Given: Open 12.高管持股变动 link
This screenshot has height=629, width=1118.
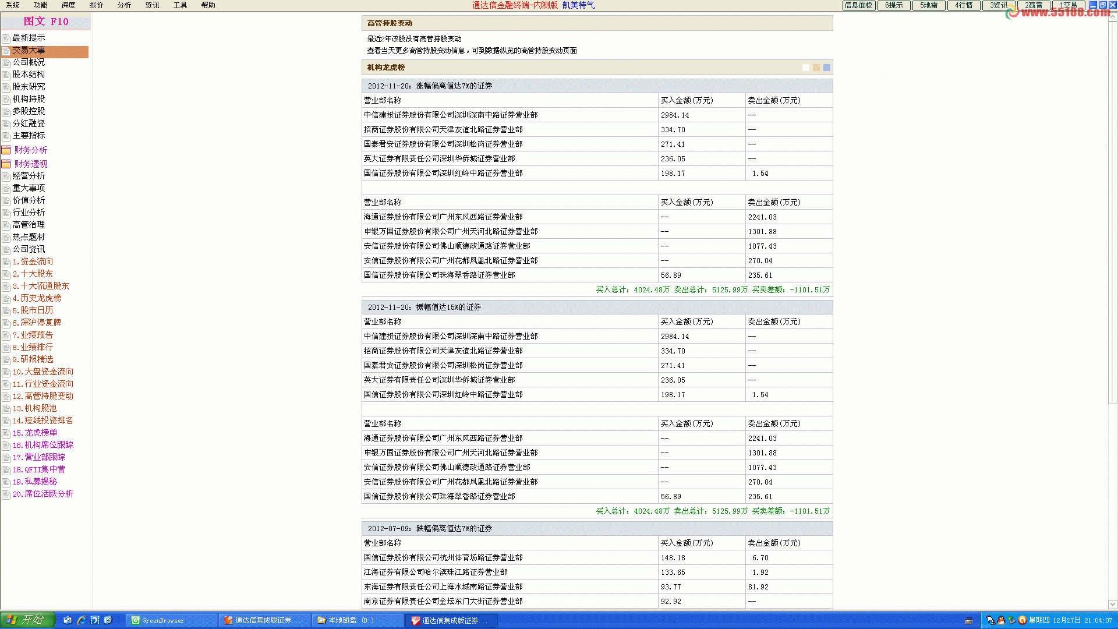Looking at the screenshot, I should pos(43,396).
